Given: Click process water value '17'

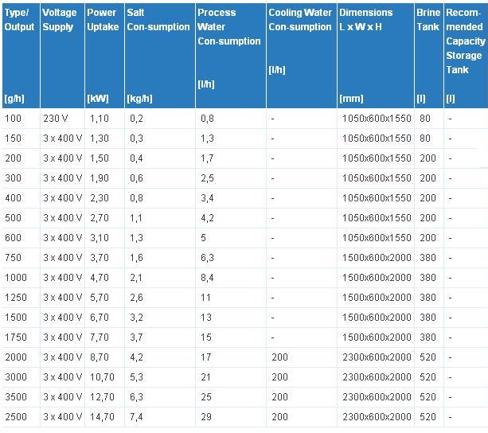Looking at the screenshot, I should tap(206, 357).
